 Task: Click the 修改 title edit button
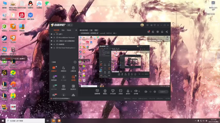click(x=96, y=30)
